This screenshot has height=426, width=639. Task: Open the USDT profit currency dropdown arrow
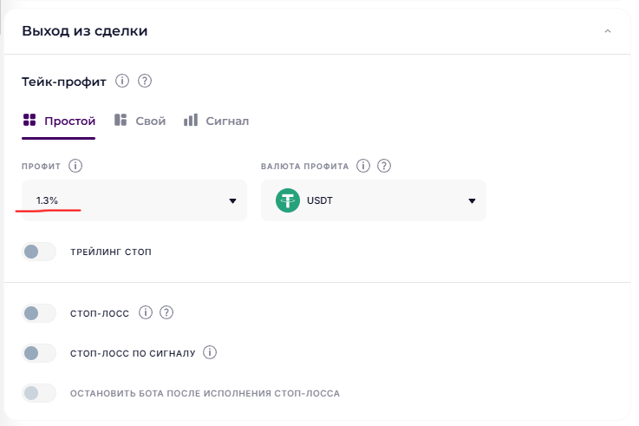[x=472, y=201]
